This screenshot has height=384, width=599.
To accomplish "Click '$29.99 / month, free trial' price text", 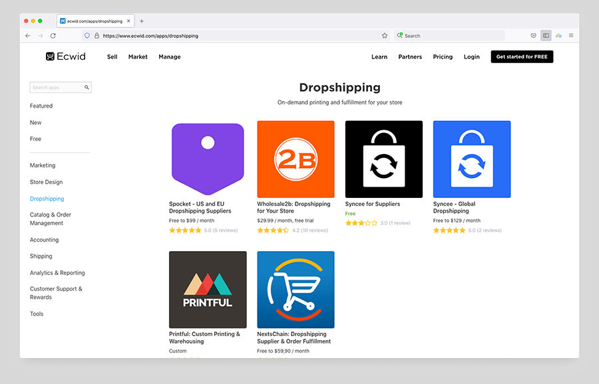I will pos(286,221).
